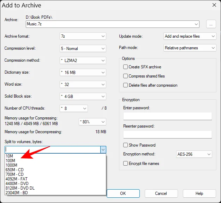Image resolution: width=221 pixels, height=203 pixels.
Task: Open Encryption method dropdown showing AES-256
Action: click(194, 154)
